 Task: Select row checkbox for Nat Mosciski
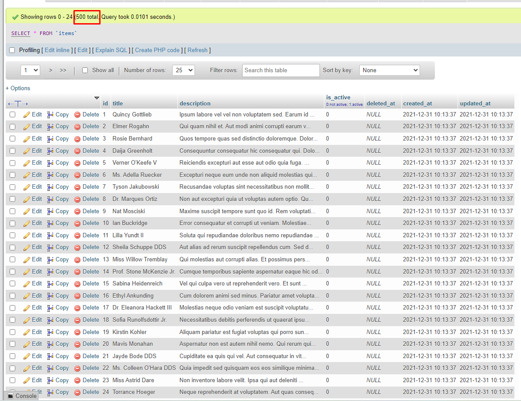tap(13, 211)
